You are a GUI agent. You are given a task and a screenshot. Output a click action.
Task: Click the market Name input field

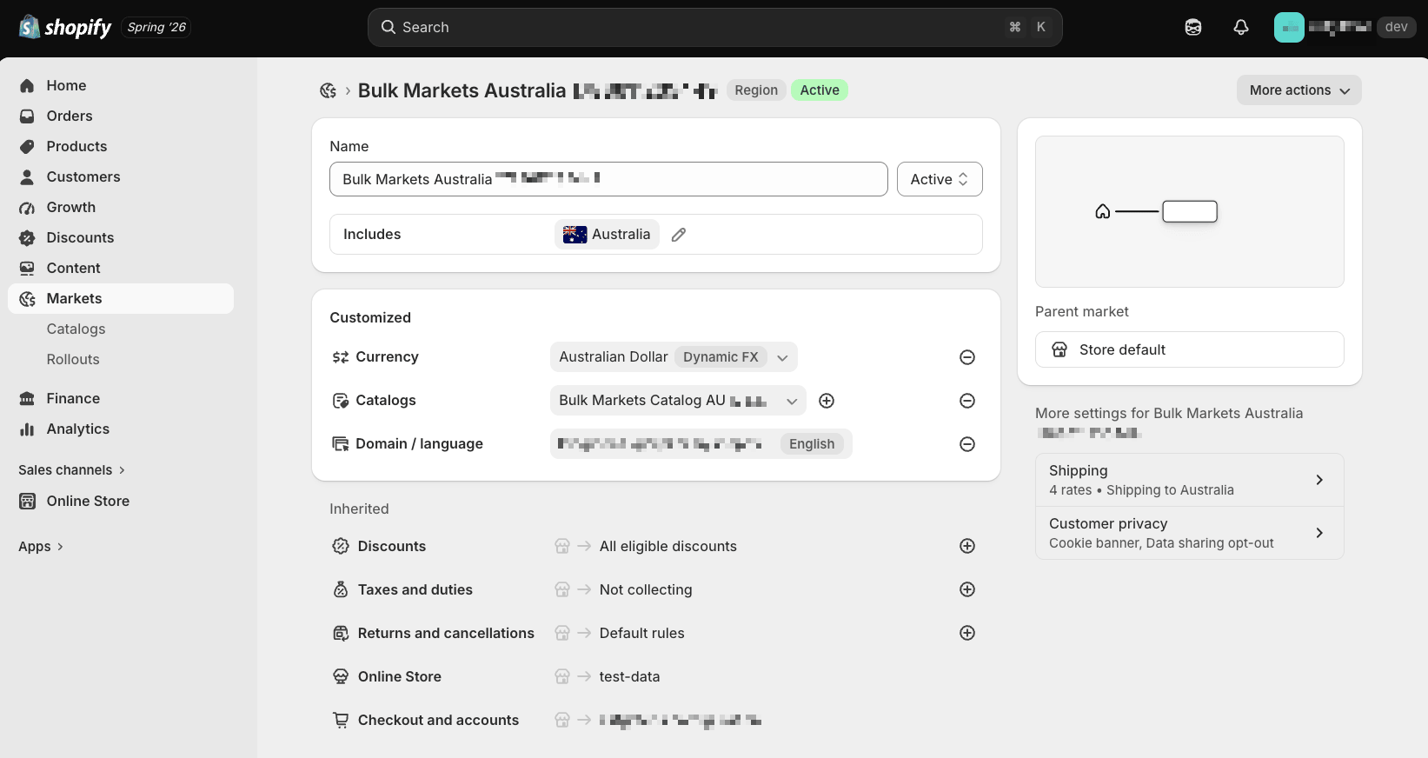click(608, 179)
